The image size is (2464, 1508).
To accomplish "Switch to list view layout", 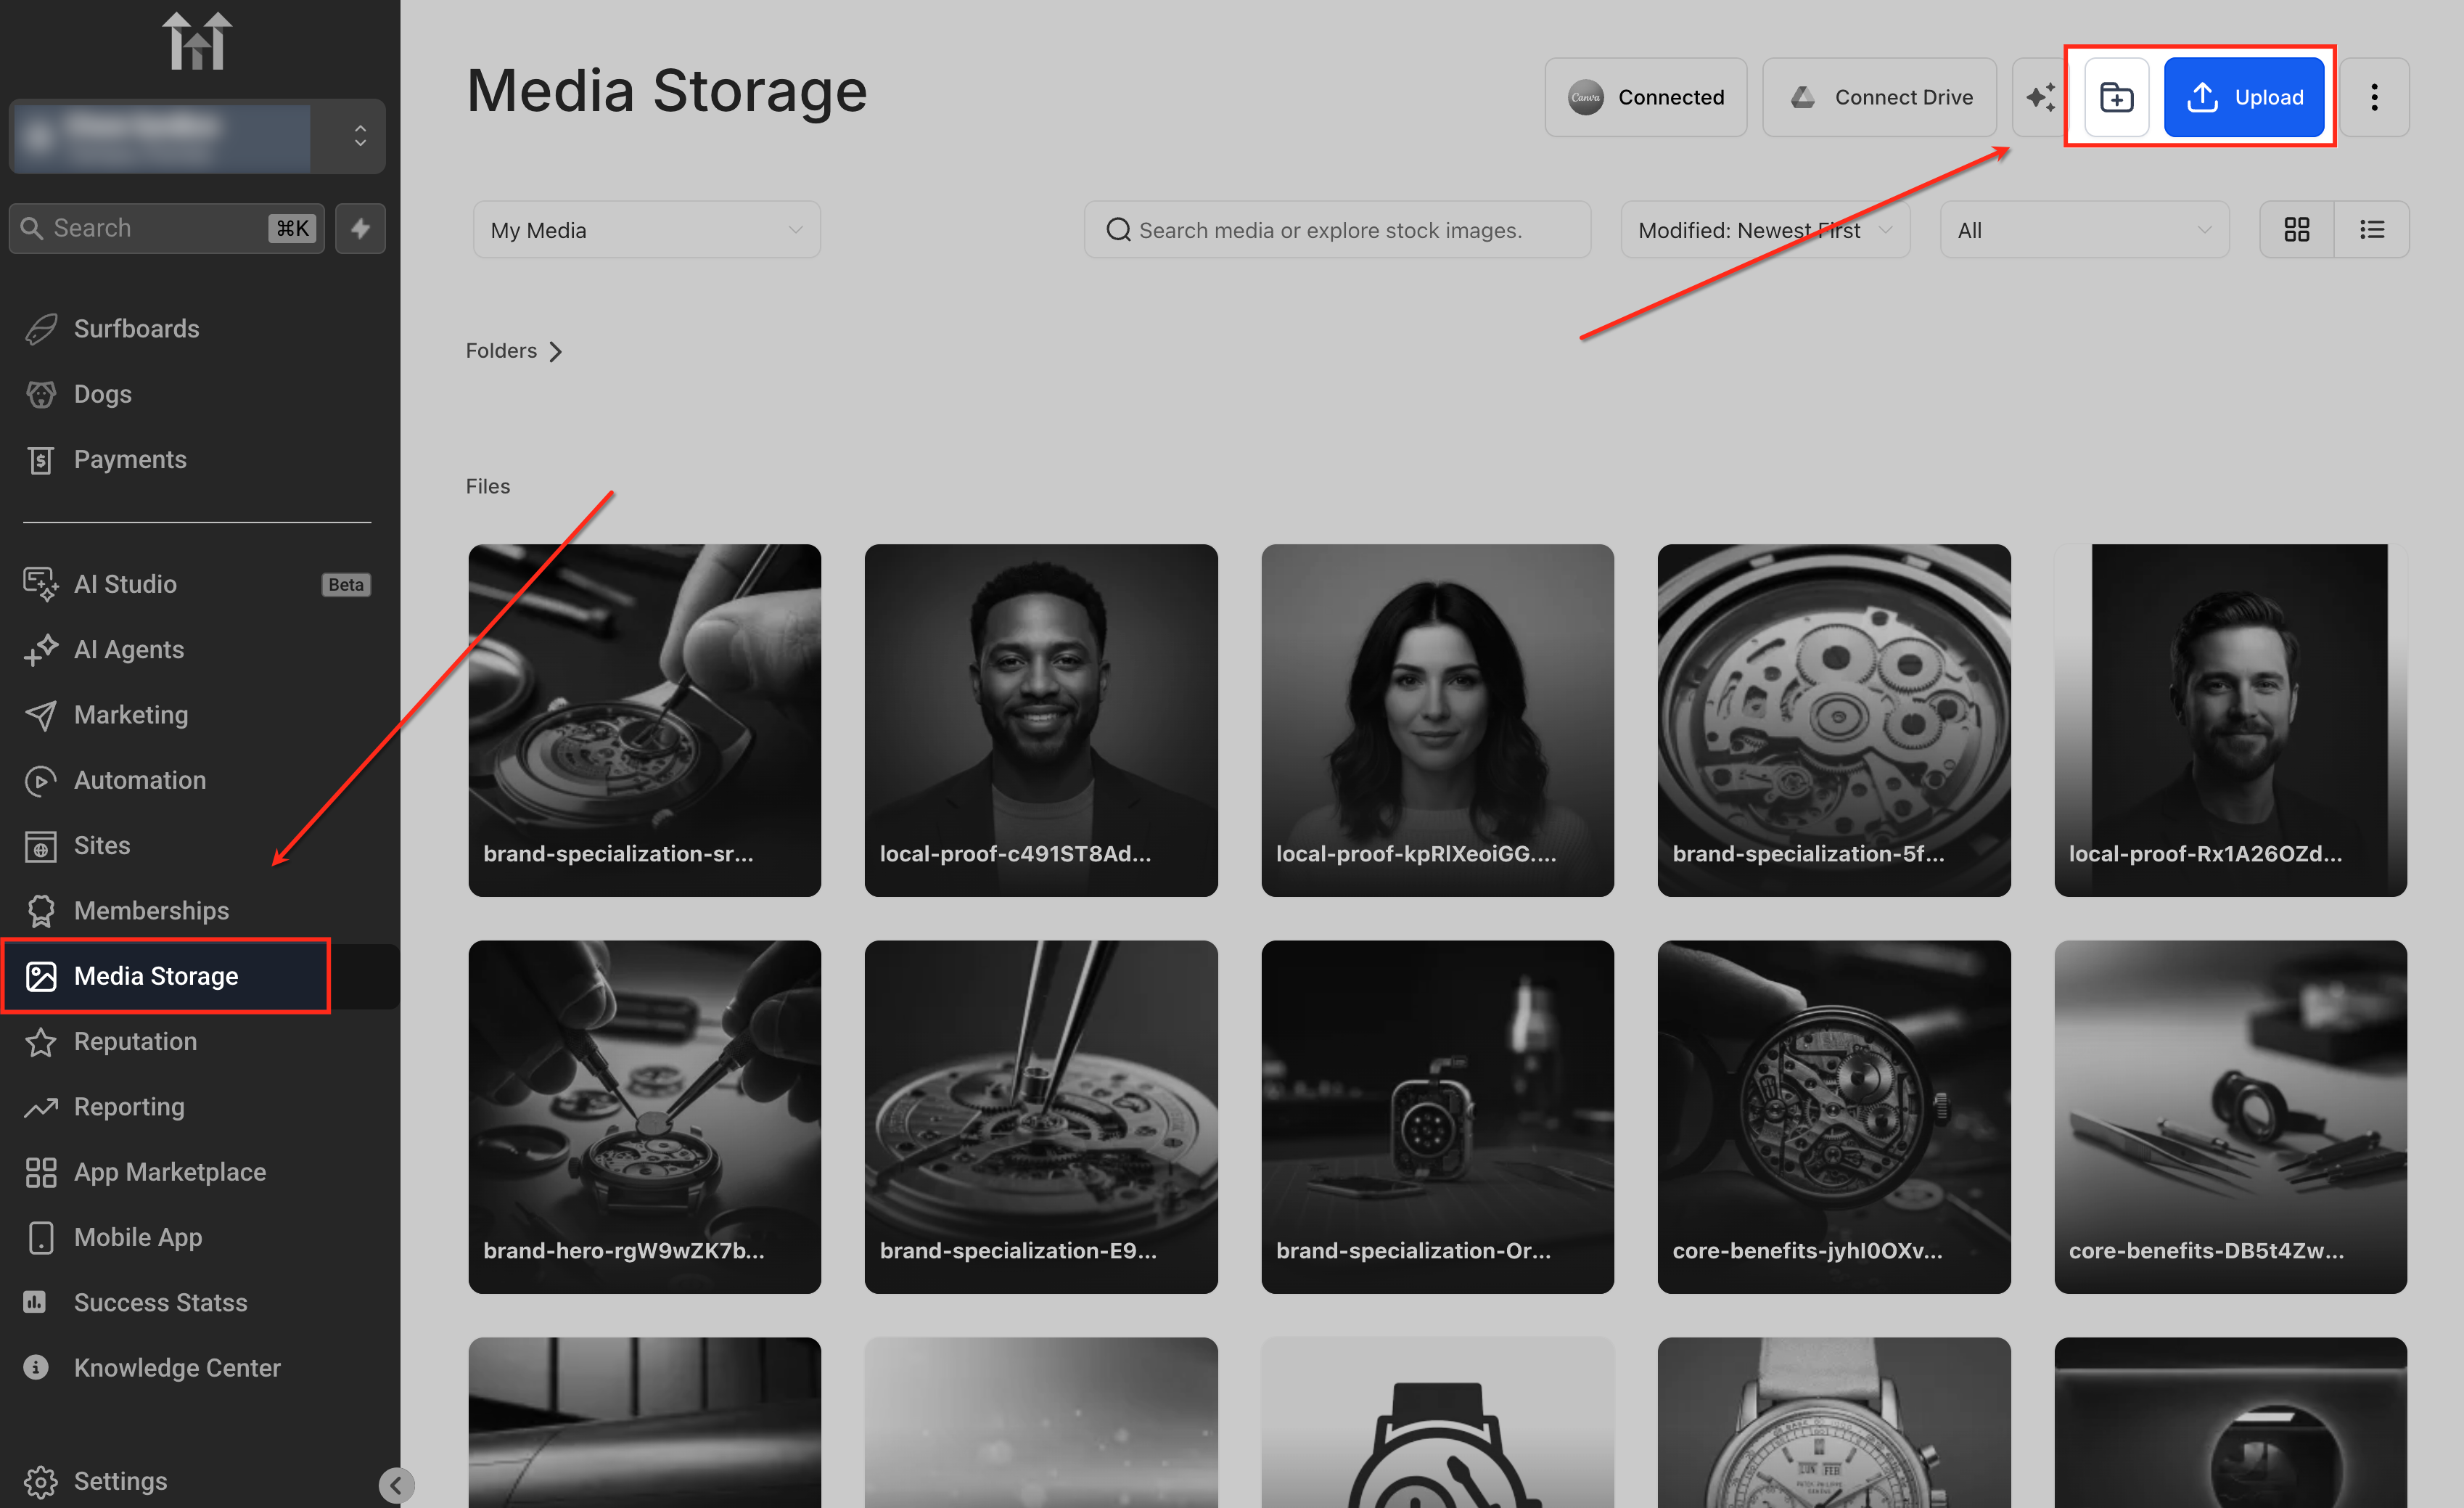I will 2371,230.
